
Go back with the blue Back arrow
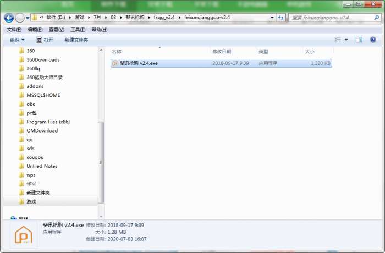[x=9, y=18]
